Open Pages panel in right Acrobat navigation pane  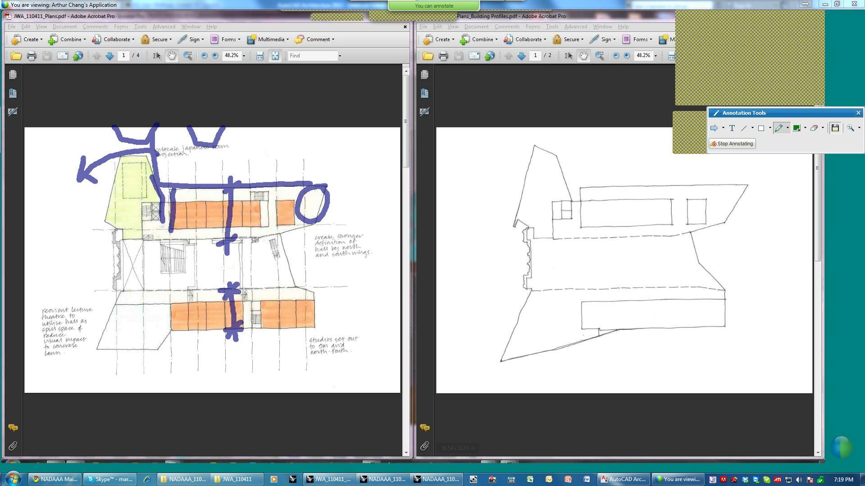click(424, 74)
